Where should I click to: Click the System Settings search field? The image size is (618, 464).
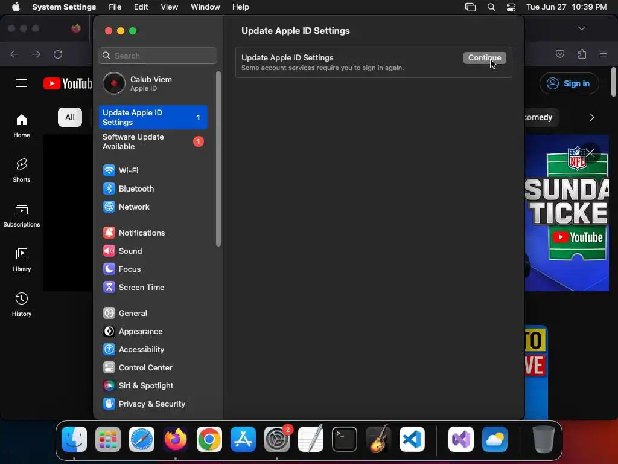[x=158, y=56]
